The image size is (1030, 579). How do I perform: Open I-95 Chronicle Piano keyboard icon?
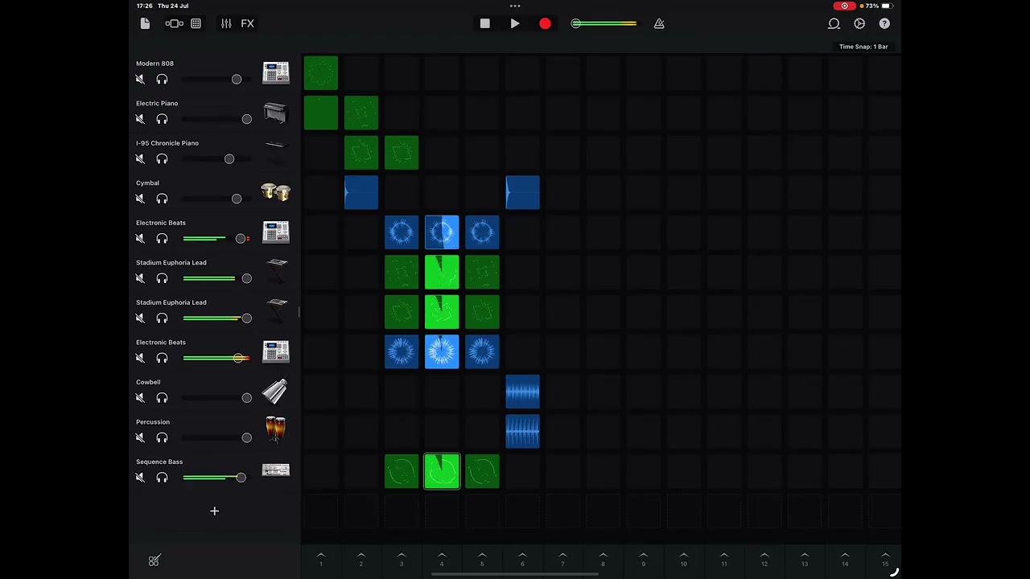coord(275,146)
